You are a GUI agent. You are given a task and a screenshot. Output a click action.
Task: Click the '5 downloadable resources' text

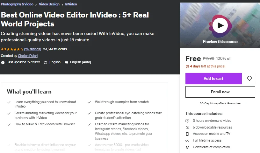pos(213,127)
